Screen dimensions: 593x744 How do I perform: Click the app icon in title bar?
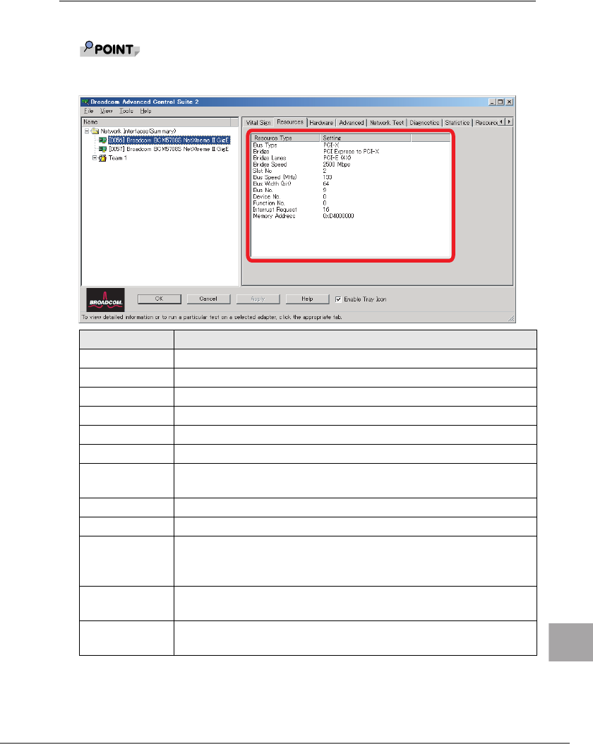[85, 102]
